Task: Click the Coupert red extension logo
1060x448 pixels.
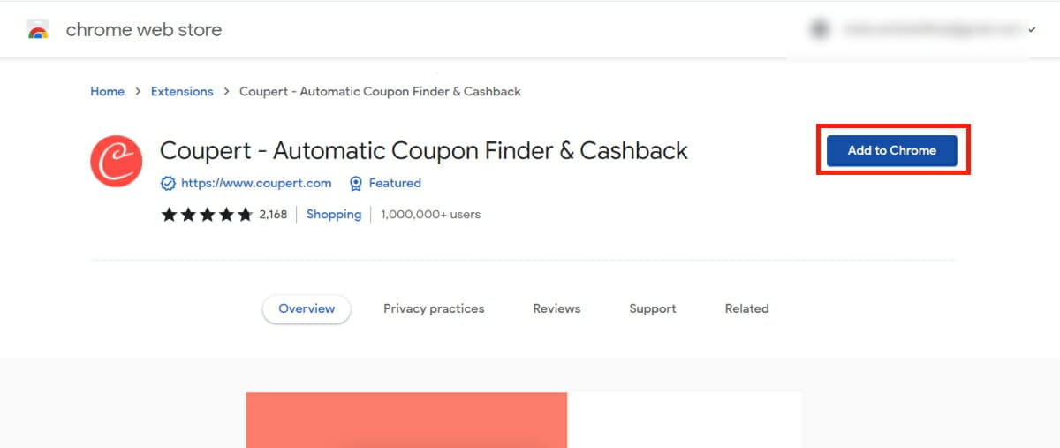Action: [x=116, y=161]
